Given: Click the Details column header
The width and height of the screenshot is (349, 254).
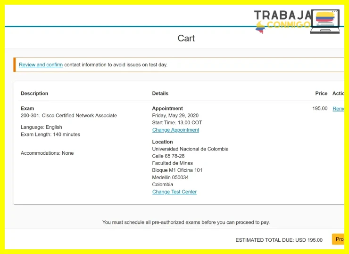Looking at the screenshot, I should [160, 93].
